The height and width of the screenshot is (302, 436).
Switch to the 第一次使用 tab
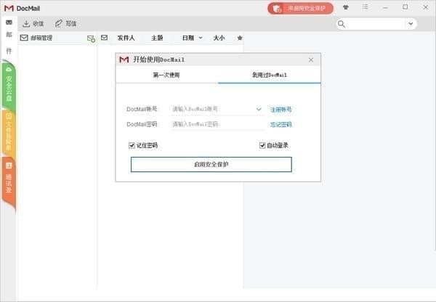(x=166, y=75)
